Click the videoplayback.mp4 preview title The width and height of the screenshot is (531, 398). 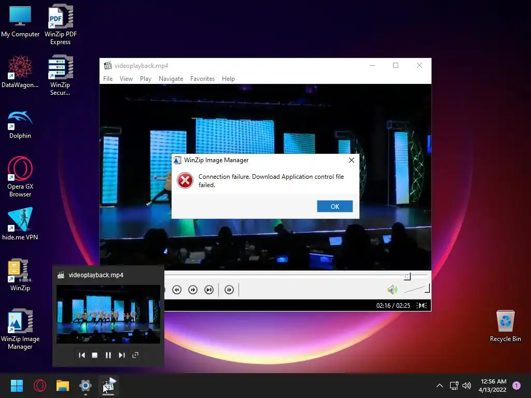[96, 275]
